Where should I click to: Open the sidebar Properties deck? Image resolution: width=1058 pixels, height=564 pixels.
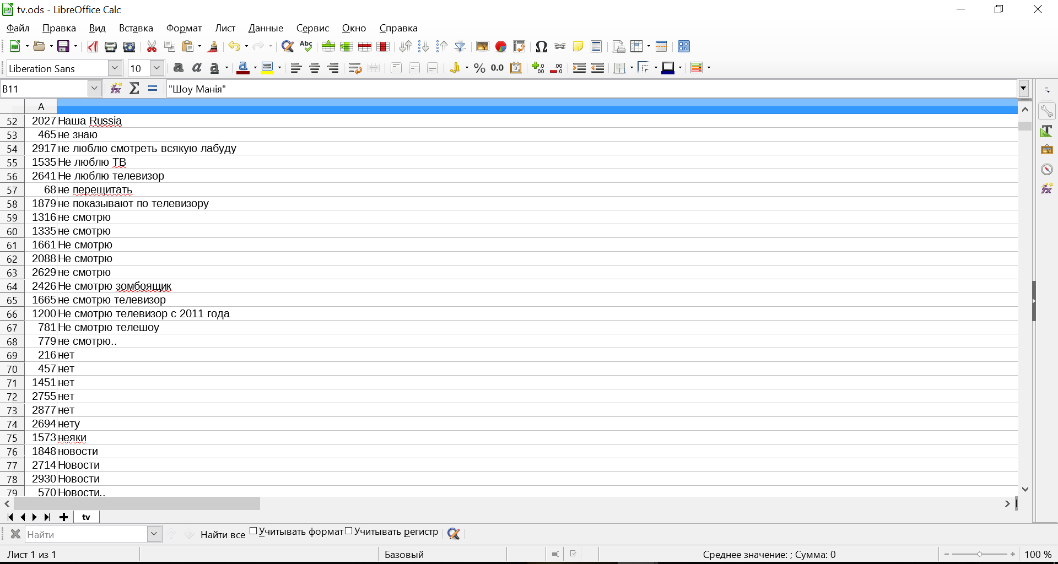1047,111
